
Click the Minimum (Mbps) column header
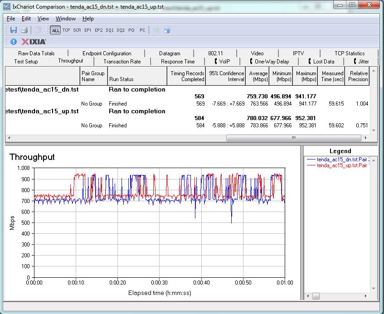click(281, 76)
